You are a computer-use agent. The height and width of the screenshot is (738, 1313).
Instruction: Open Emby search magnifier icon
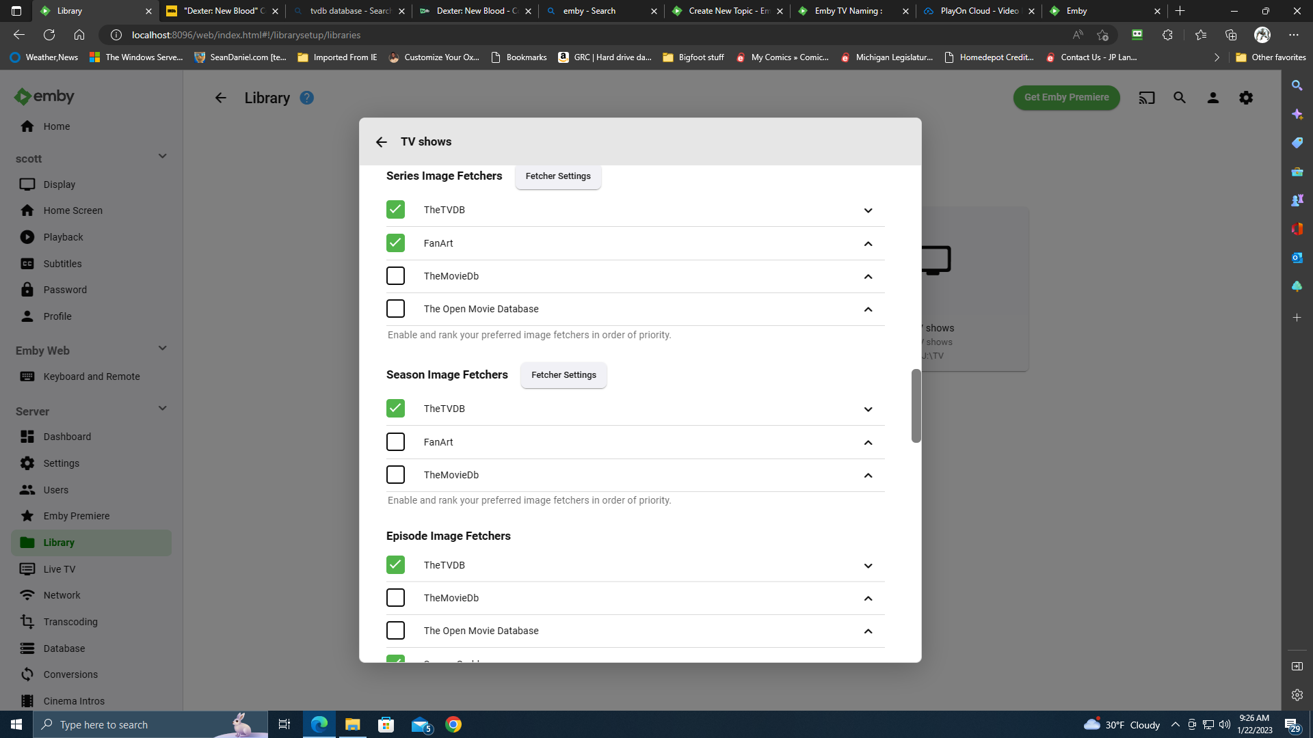(x=1180, y=98)
